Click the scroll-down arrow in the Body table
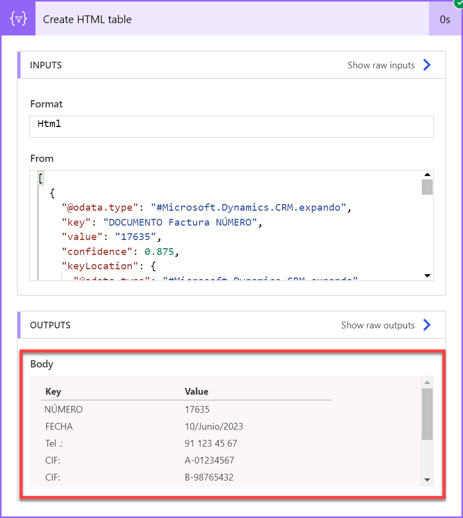463x518 pixels. pos(427,478)
